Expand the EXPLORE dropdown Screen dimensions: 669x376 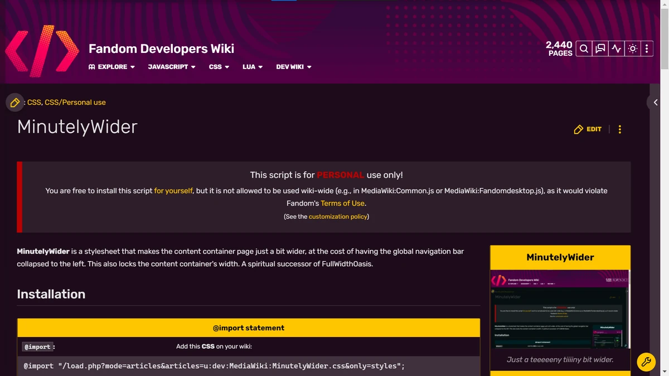click(x=111, y=67)
